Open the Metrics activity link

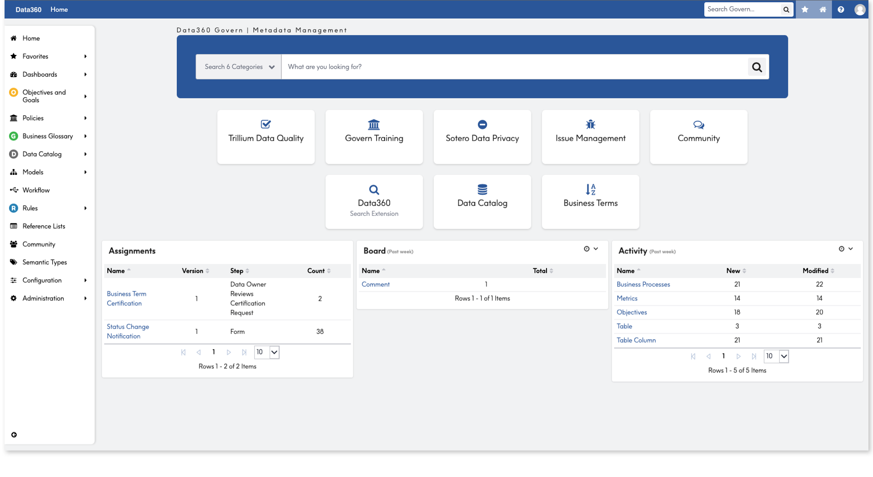click(627, 298)
